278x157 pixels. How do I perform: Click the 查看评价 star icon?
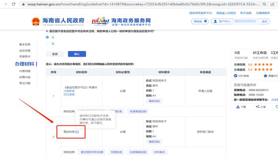(x=265, y=76)
